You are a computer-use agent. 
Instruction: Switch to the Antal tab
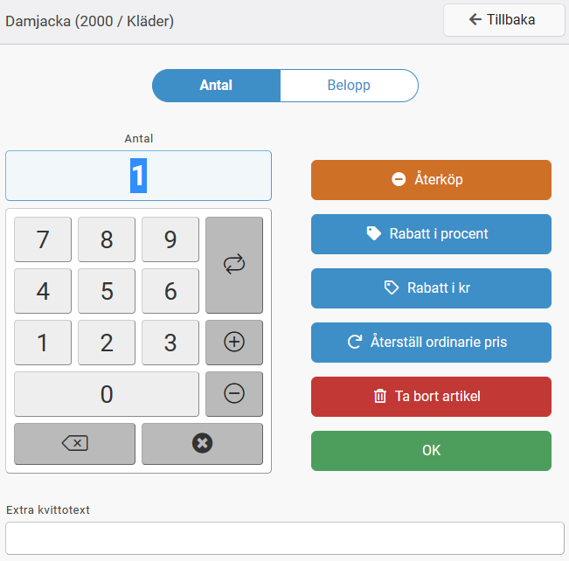tap(216, 86)
